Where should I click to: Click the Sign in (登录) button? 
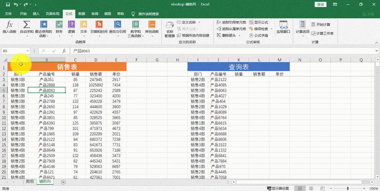coord(320,4)
